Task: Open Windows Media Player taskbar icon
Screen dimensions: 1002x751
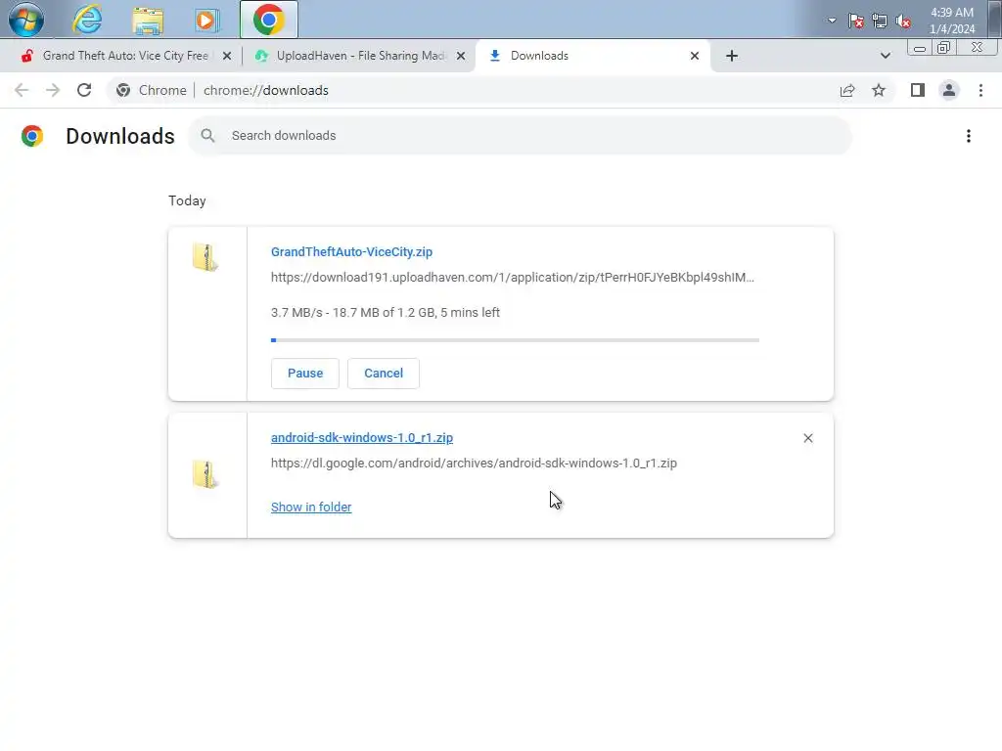Action: pyautogui.click(x=205, y=20)
